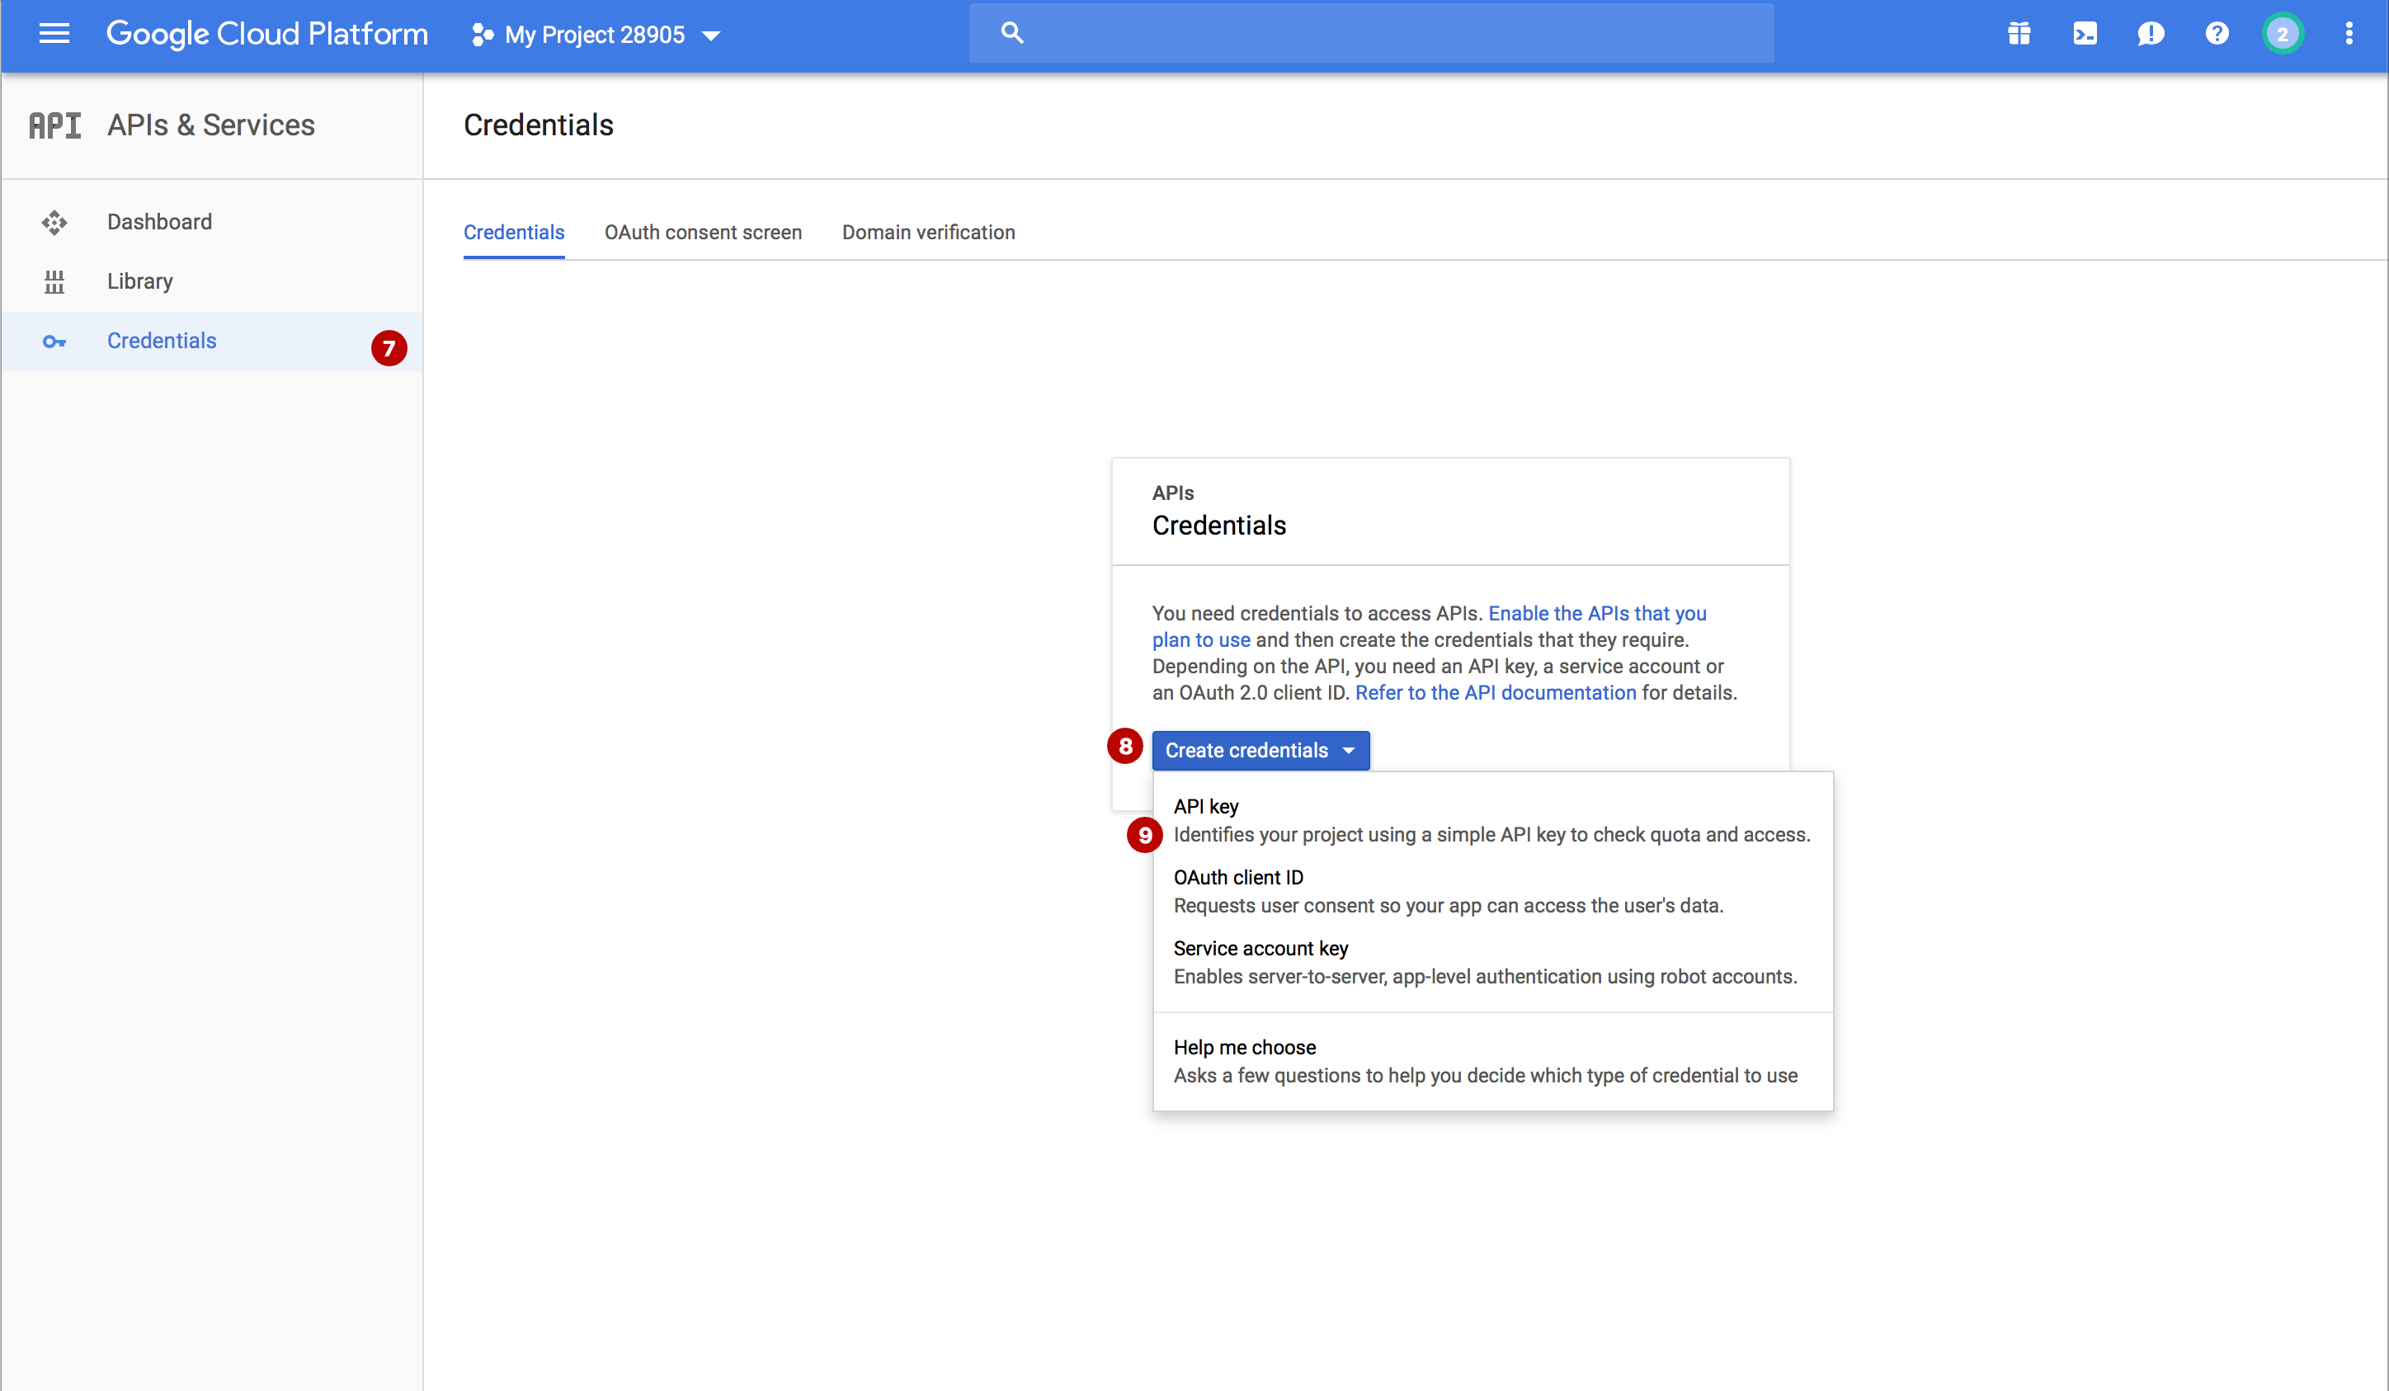Screen dimensions: 2389x1391
Task: Click the API icon beside APIs & Services
Action: point(54,125)
